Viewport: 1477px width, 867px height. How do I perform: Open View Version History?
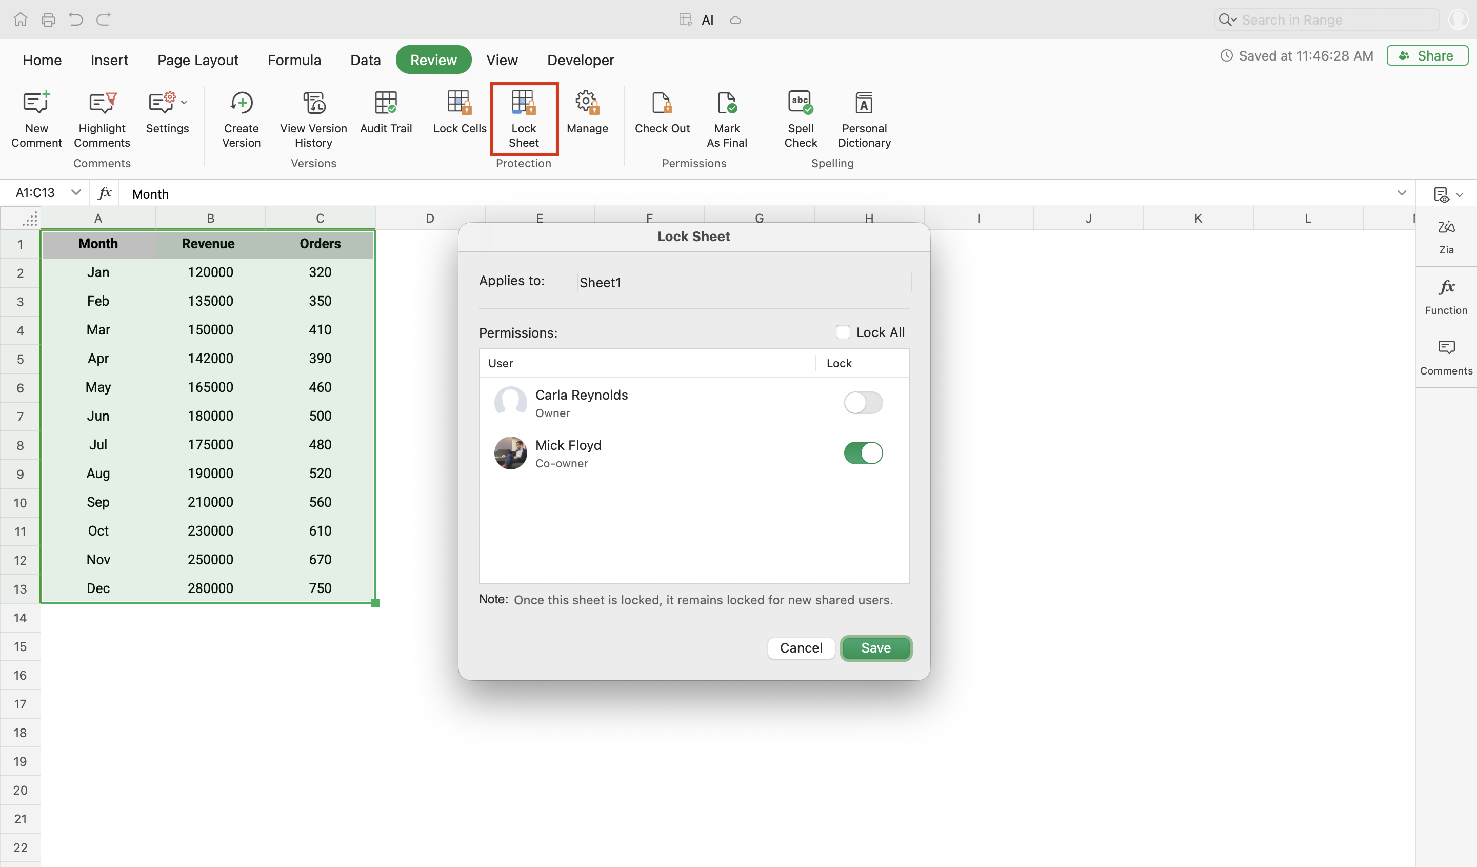click(313, 104)
